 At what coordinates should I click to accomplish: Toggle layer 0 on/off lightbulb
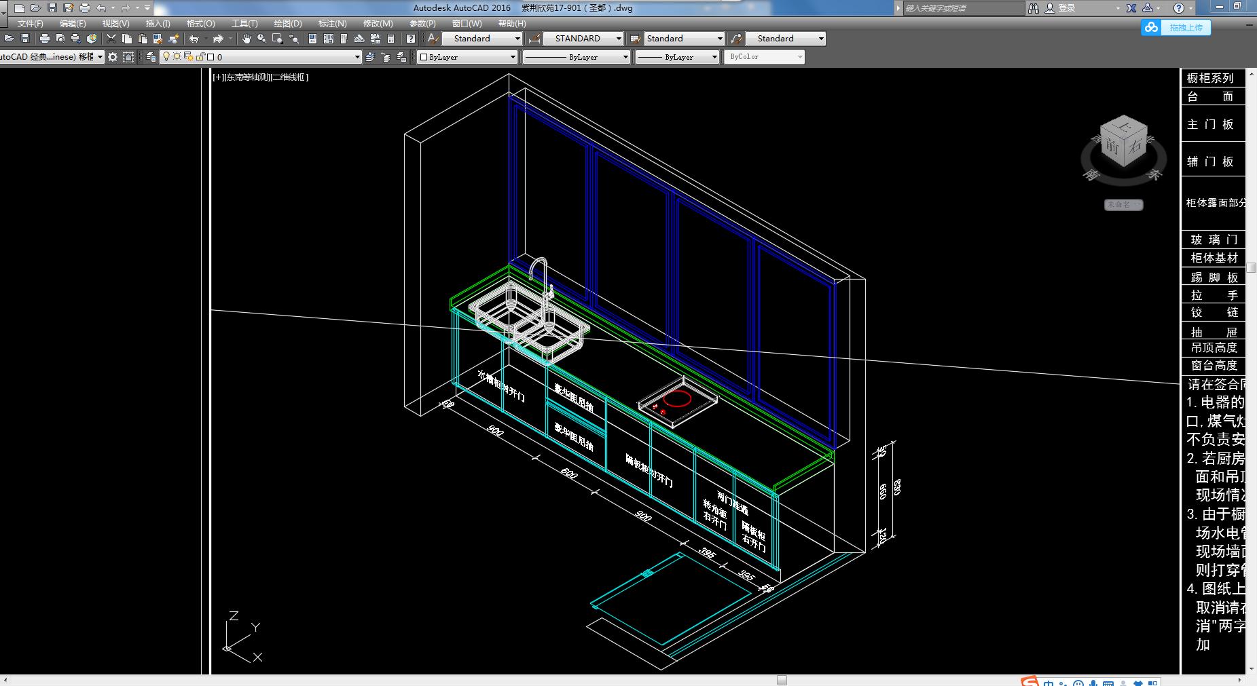click(x=166, y=57)
